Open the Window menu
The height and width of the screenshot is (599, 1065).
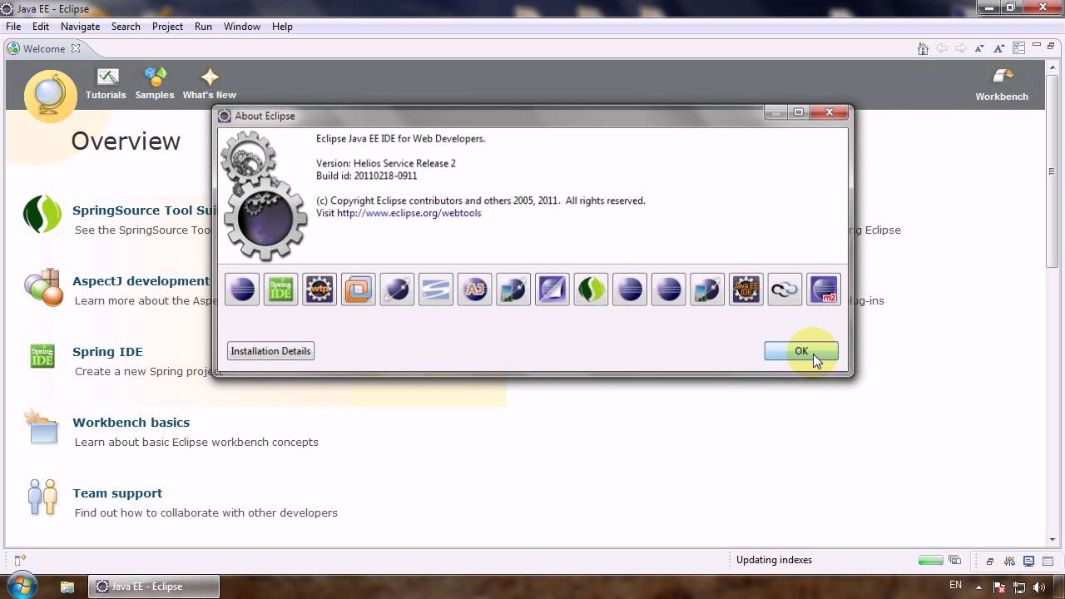(x=242, y=27)
